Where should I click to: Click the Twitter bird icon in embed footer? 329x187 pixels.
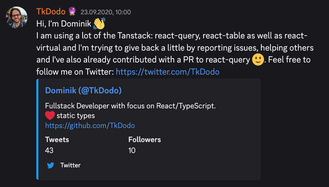[50, 165]
